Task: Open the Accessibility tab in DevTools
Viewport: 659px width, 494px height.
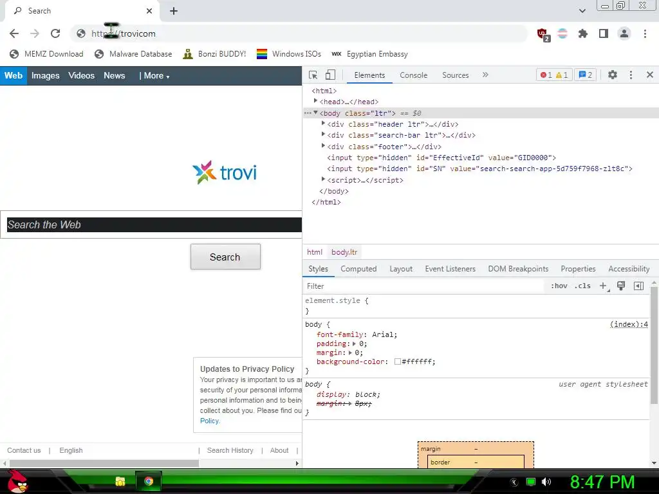Action: 629,269
